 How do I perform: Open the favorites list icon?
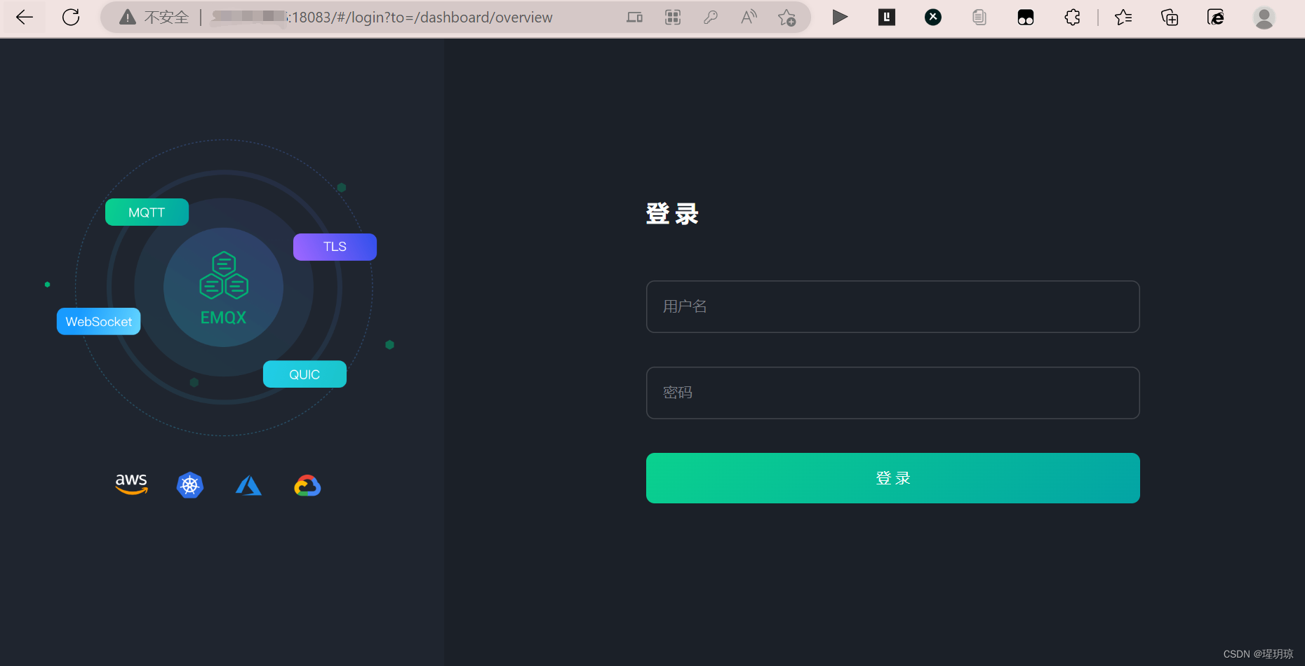click(x=1123, y=18)
